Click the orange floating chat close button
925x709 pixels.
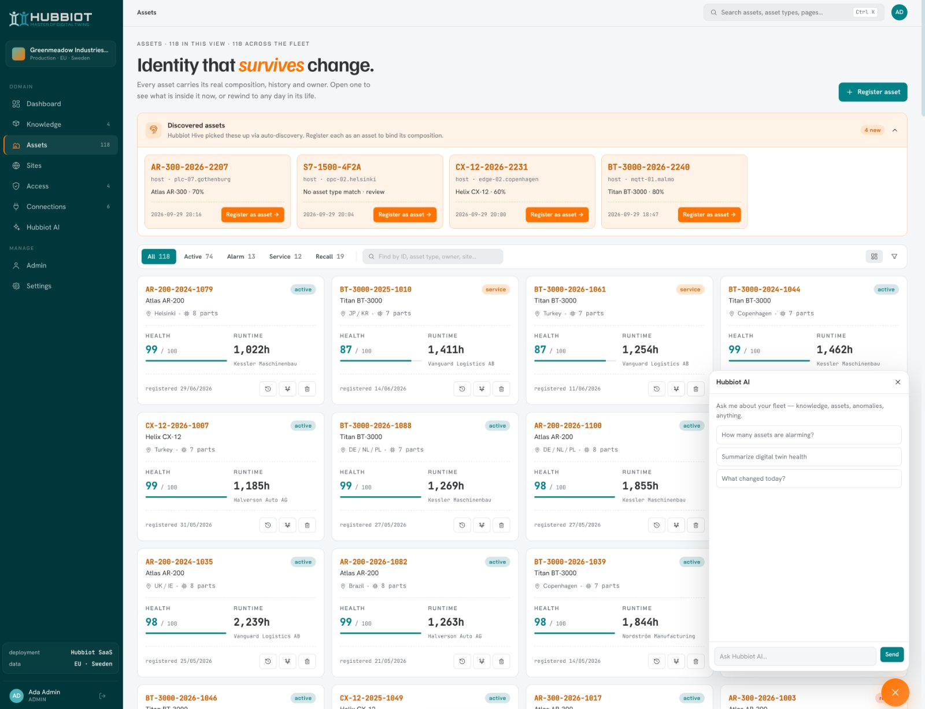click(895, 692)
